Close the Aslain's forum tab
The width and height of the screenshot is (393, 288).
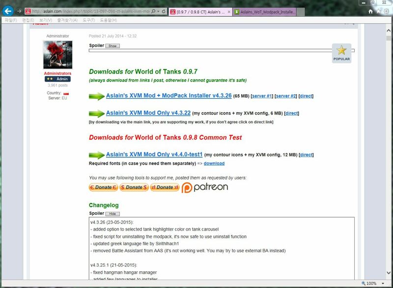click(x=229, y=12)
